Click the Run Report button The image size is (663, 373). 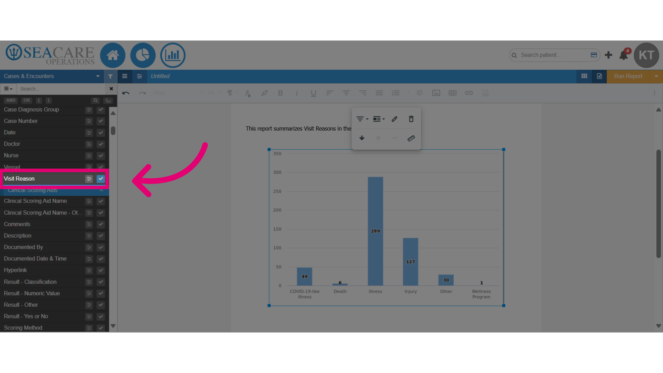click(628, 76)
